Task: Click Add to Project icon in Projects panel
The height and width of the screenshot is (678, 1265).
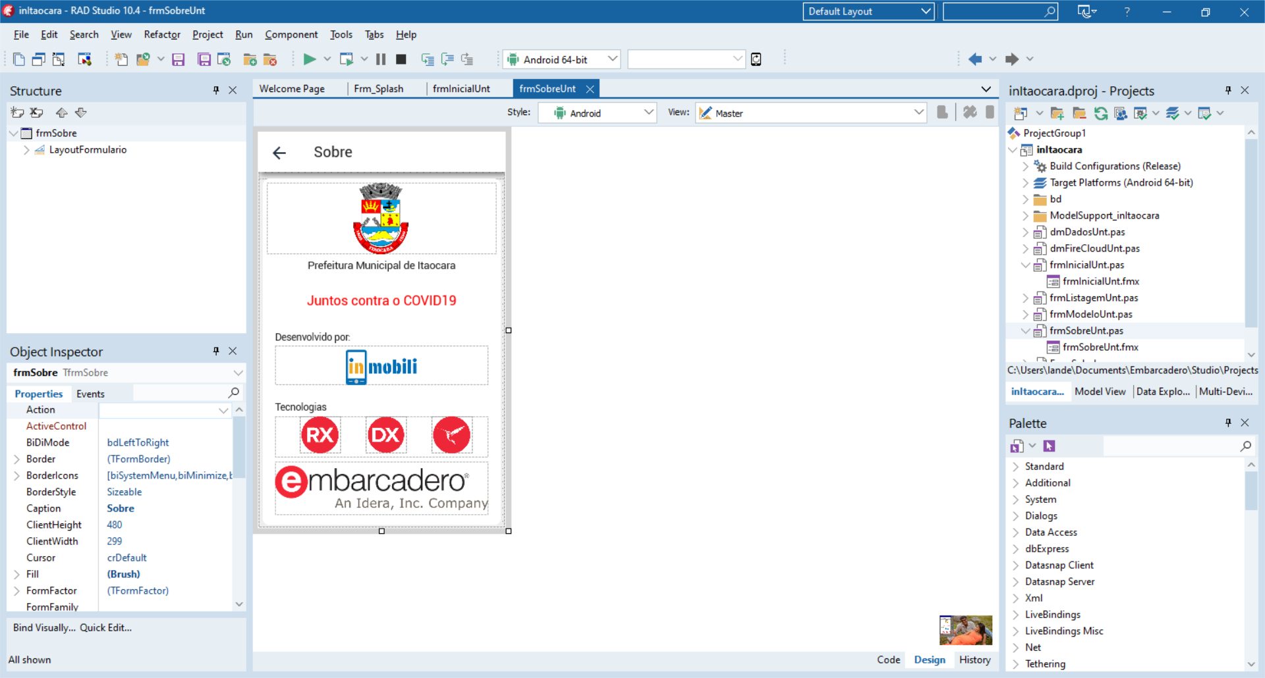Action: (1057, 113)
